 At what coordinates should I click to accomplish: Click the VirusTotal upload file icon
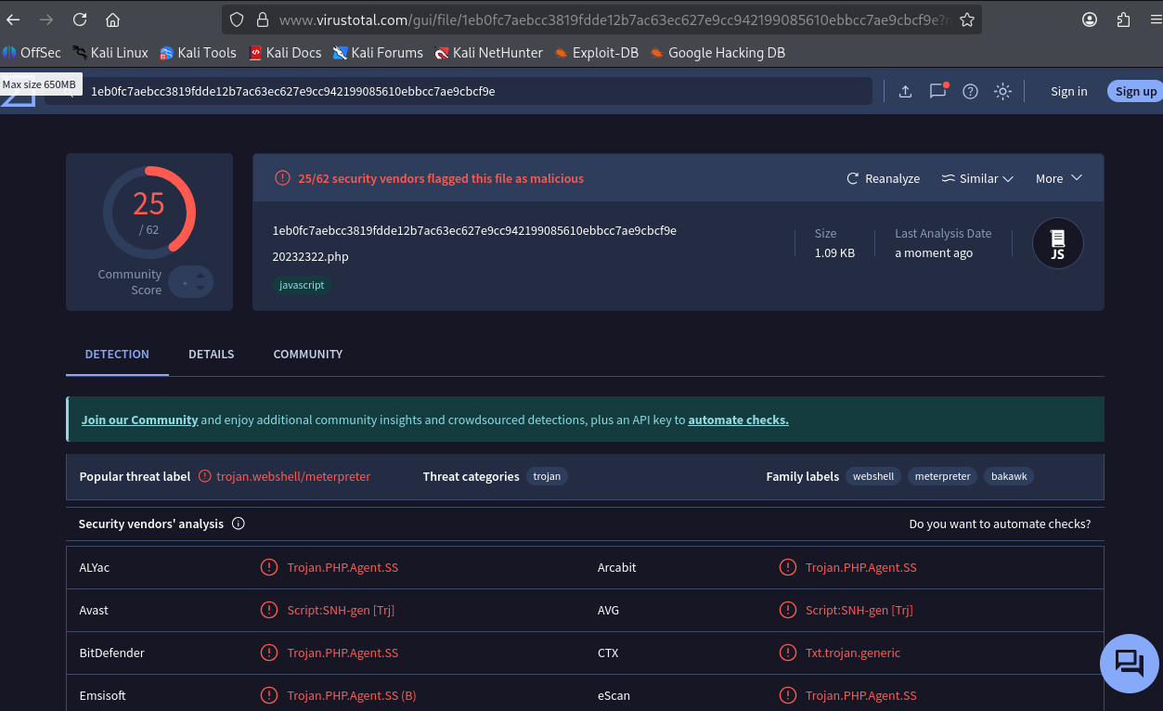point(905,91)
